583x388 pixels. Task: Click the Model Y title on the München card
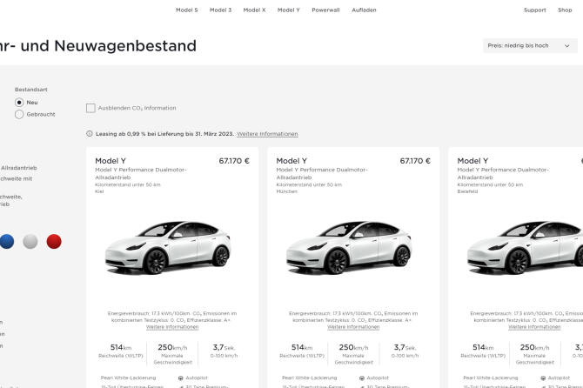click(x=291, y=161)
